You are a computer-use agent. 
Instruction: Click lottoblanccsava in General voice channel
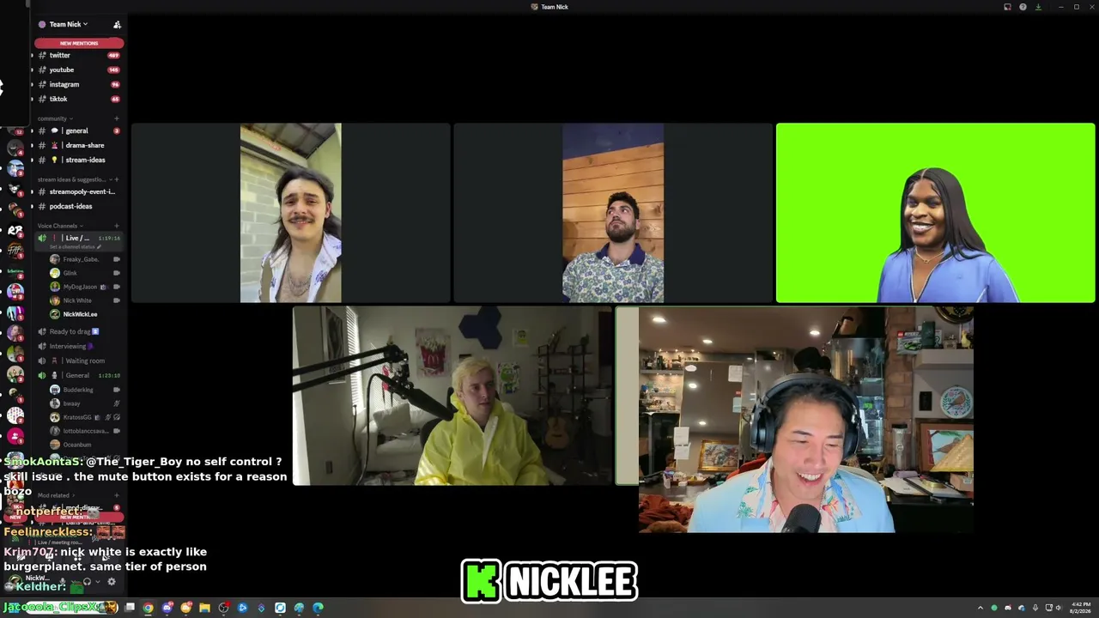[x=86, y=431]
